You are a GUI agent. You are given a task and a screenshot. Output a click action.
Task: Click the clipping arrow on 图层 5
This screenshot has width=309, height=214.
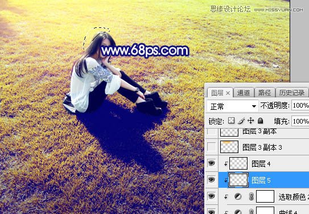226,180
